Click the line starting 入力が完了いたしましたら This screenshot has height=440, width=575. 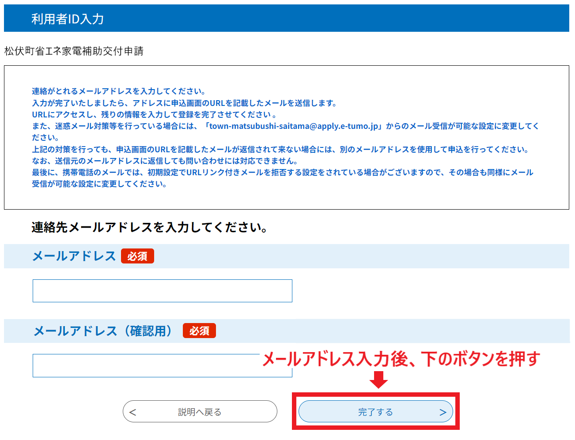(185, 103)
